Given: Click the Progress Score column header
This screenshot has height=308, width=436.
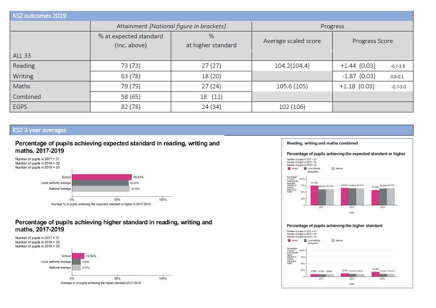Looking at the screenshot, I should pos(372,41).
